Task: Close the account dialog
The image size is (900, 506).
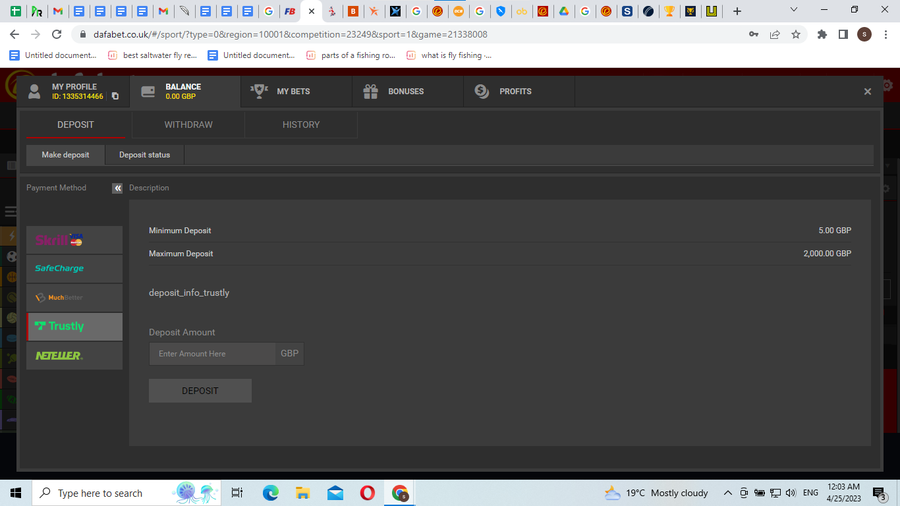Action: (868, 92)
